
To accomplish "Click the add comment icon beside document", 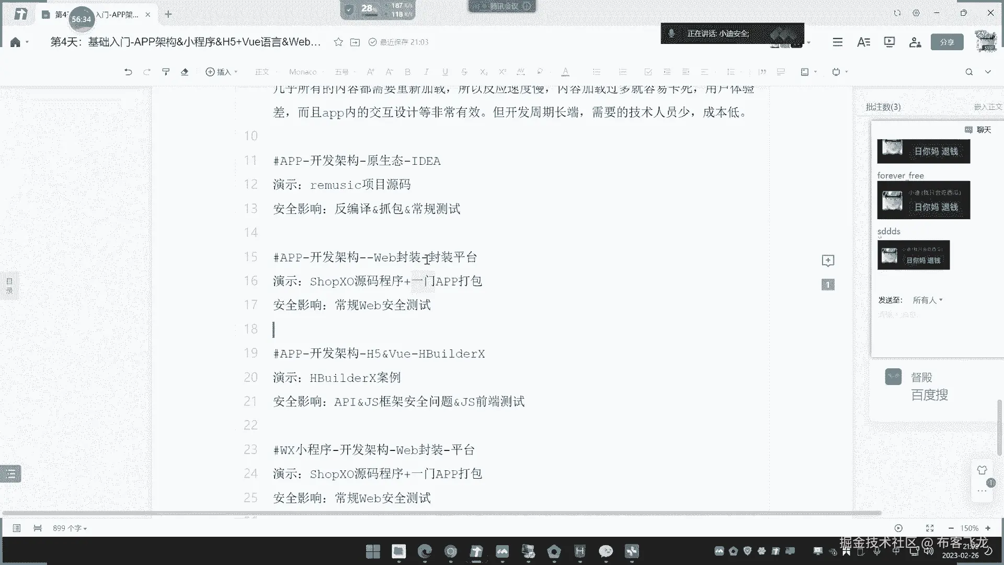I will click(828, 261).
